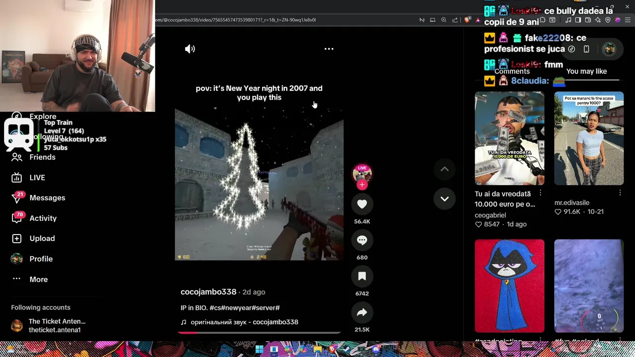Open the mr.edivasile author link
Image resolution: width=635 pixels, height=357 pixels.
572,203
